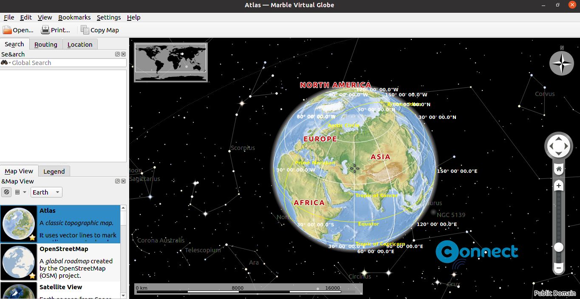The image size is (580, 299).
Task: Click the "Satellite View" theme title text
Action: (61, 287)
